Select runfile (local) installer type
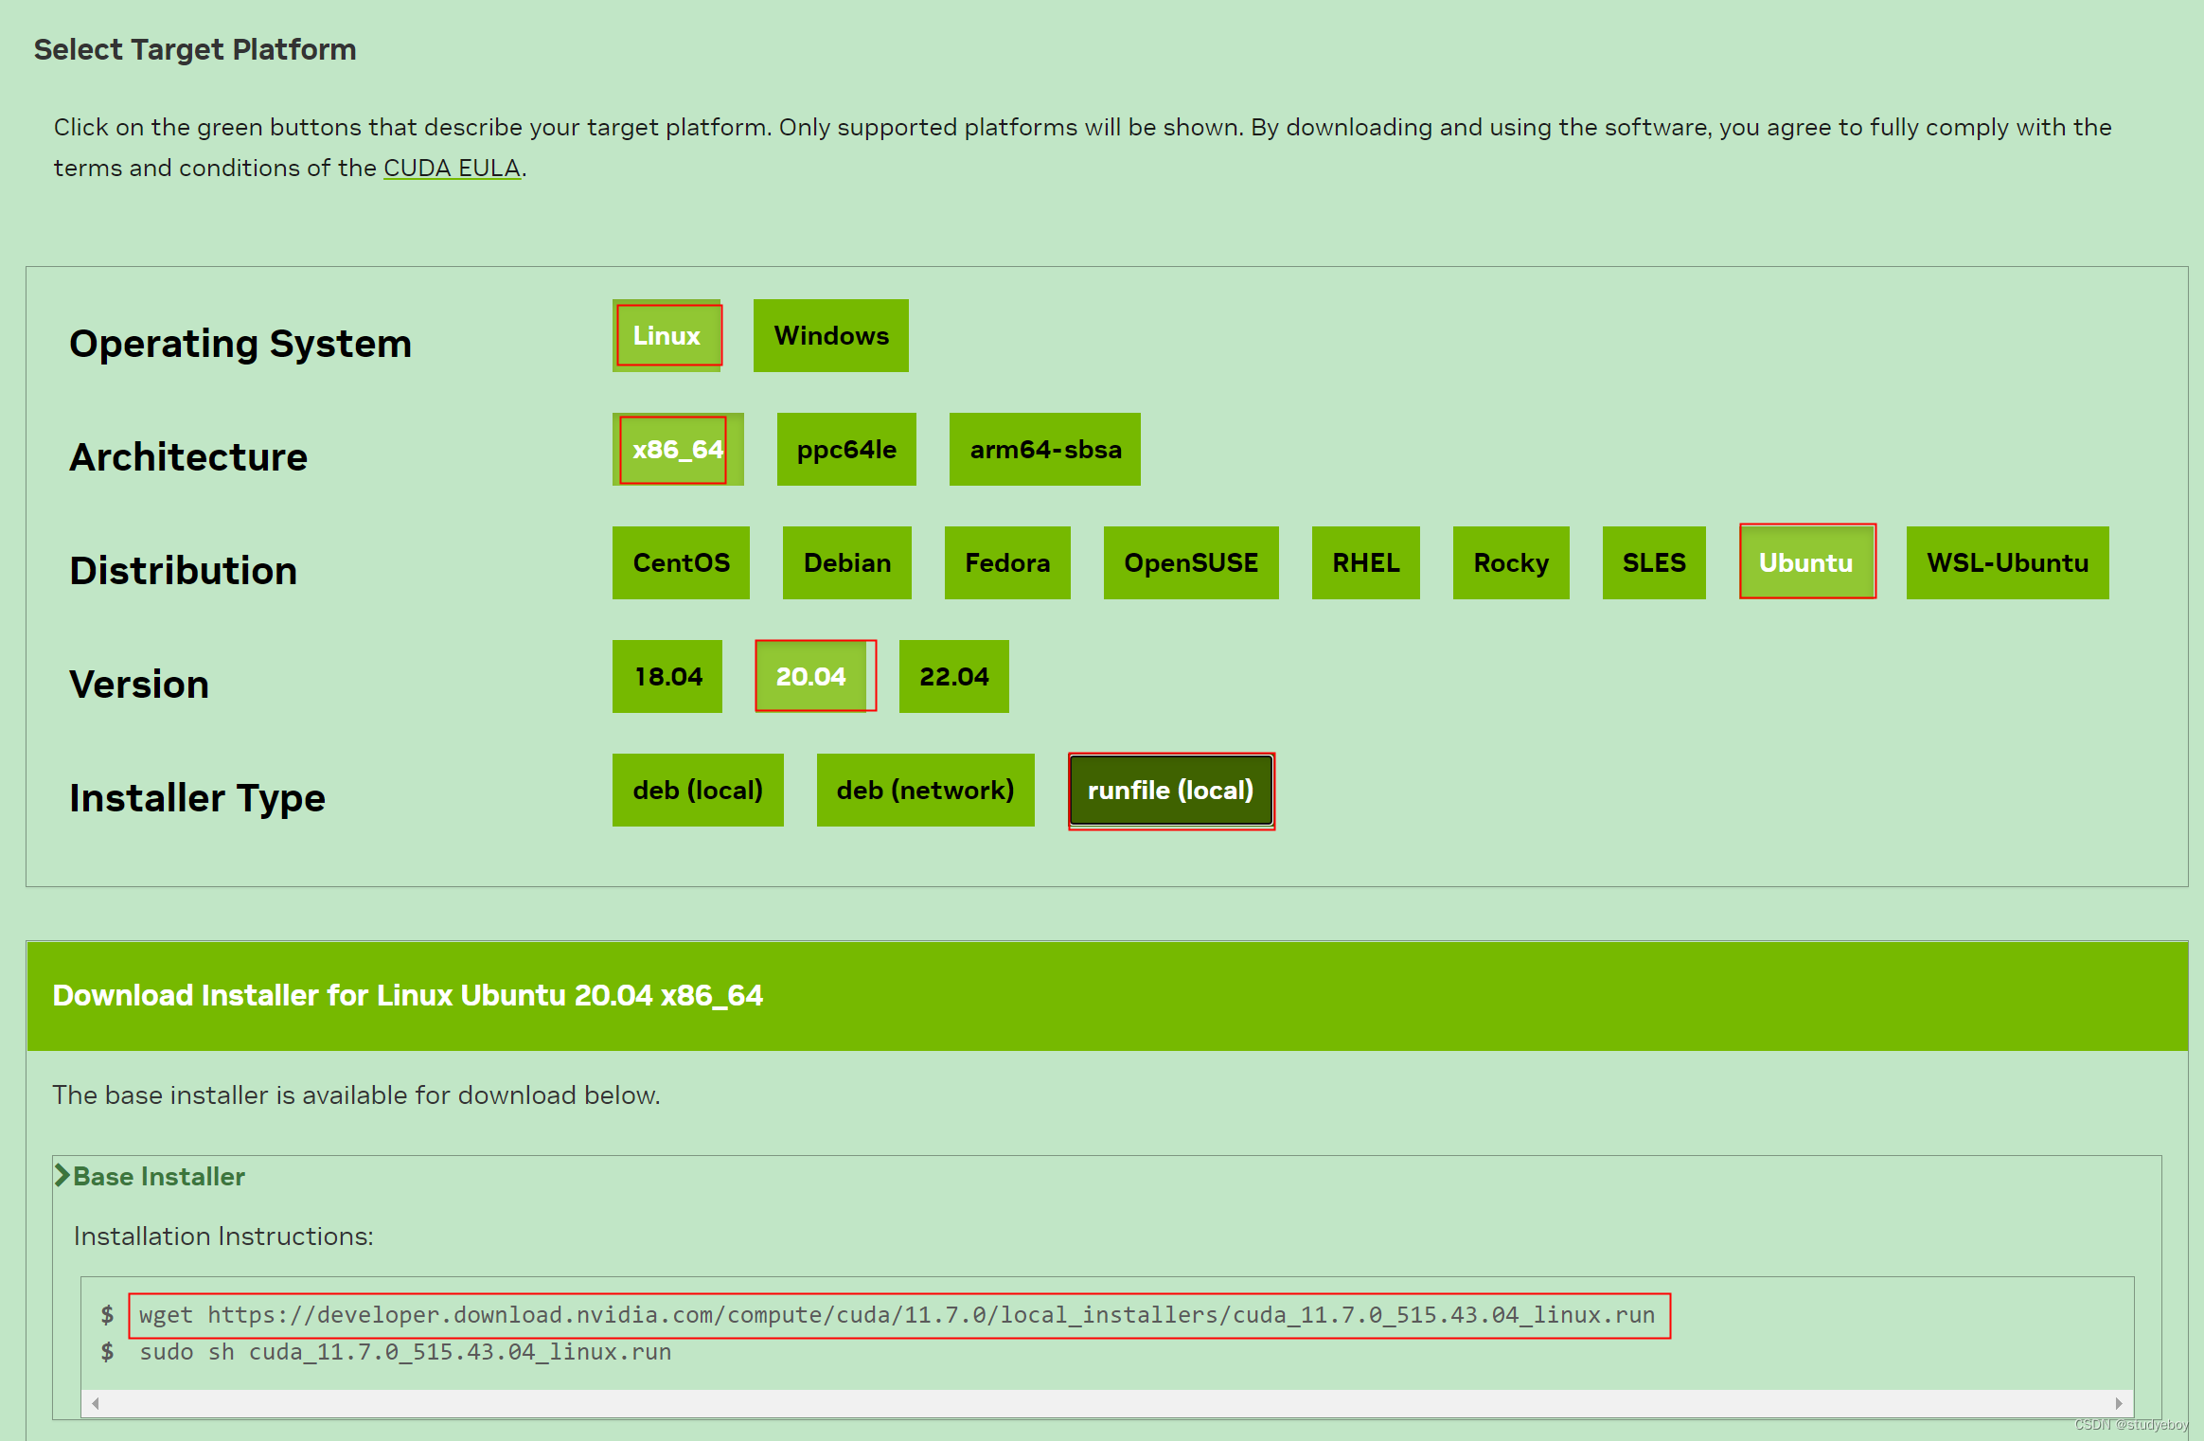Image resolution: width=2204 pixels, height=1441 pixels. pos(1171,791)
